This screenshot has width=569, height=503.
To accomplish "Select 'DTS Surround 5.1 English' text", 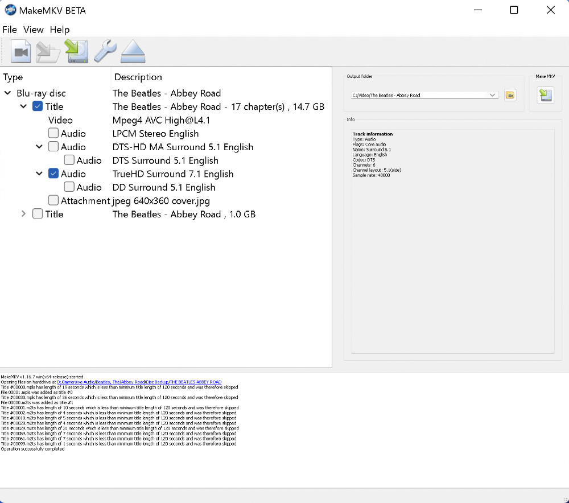I will (x=166, y=160).
